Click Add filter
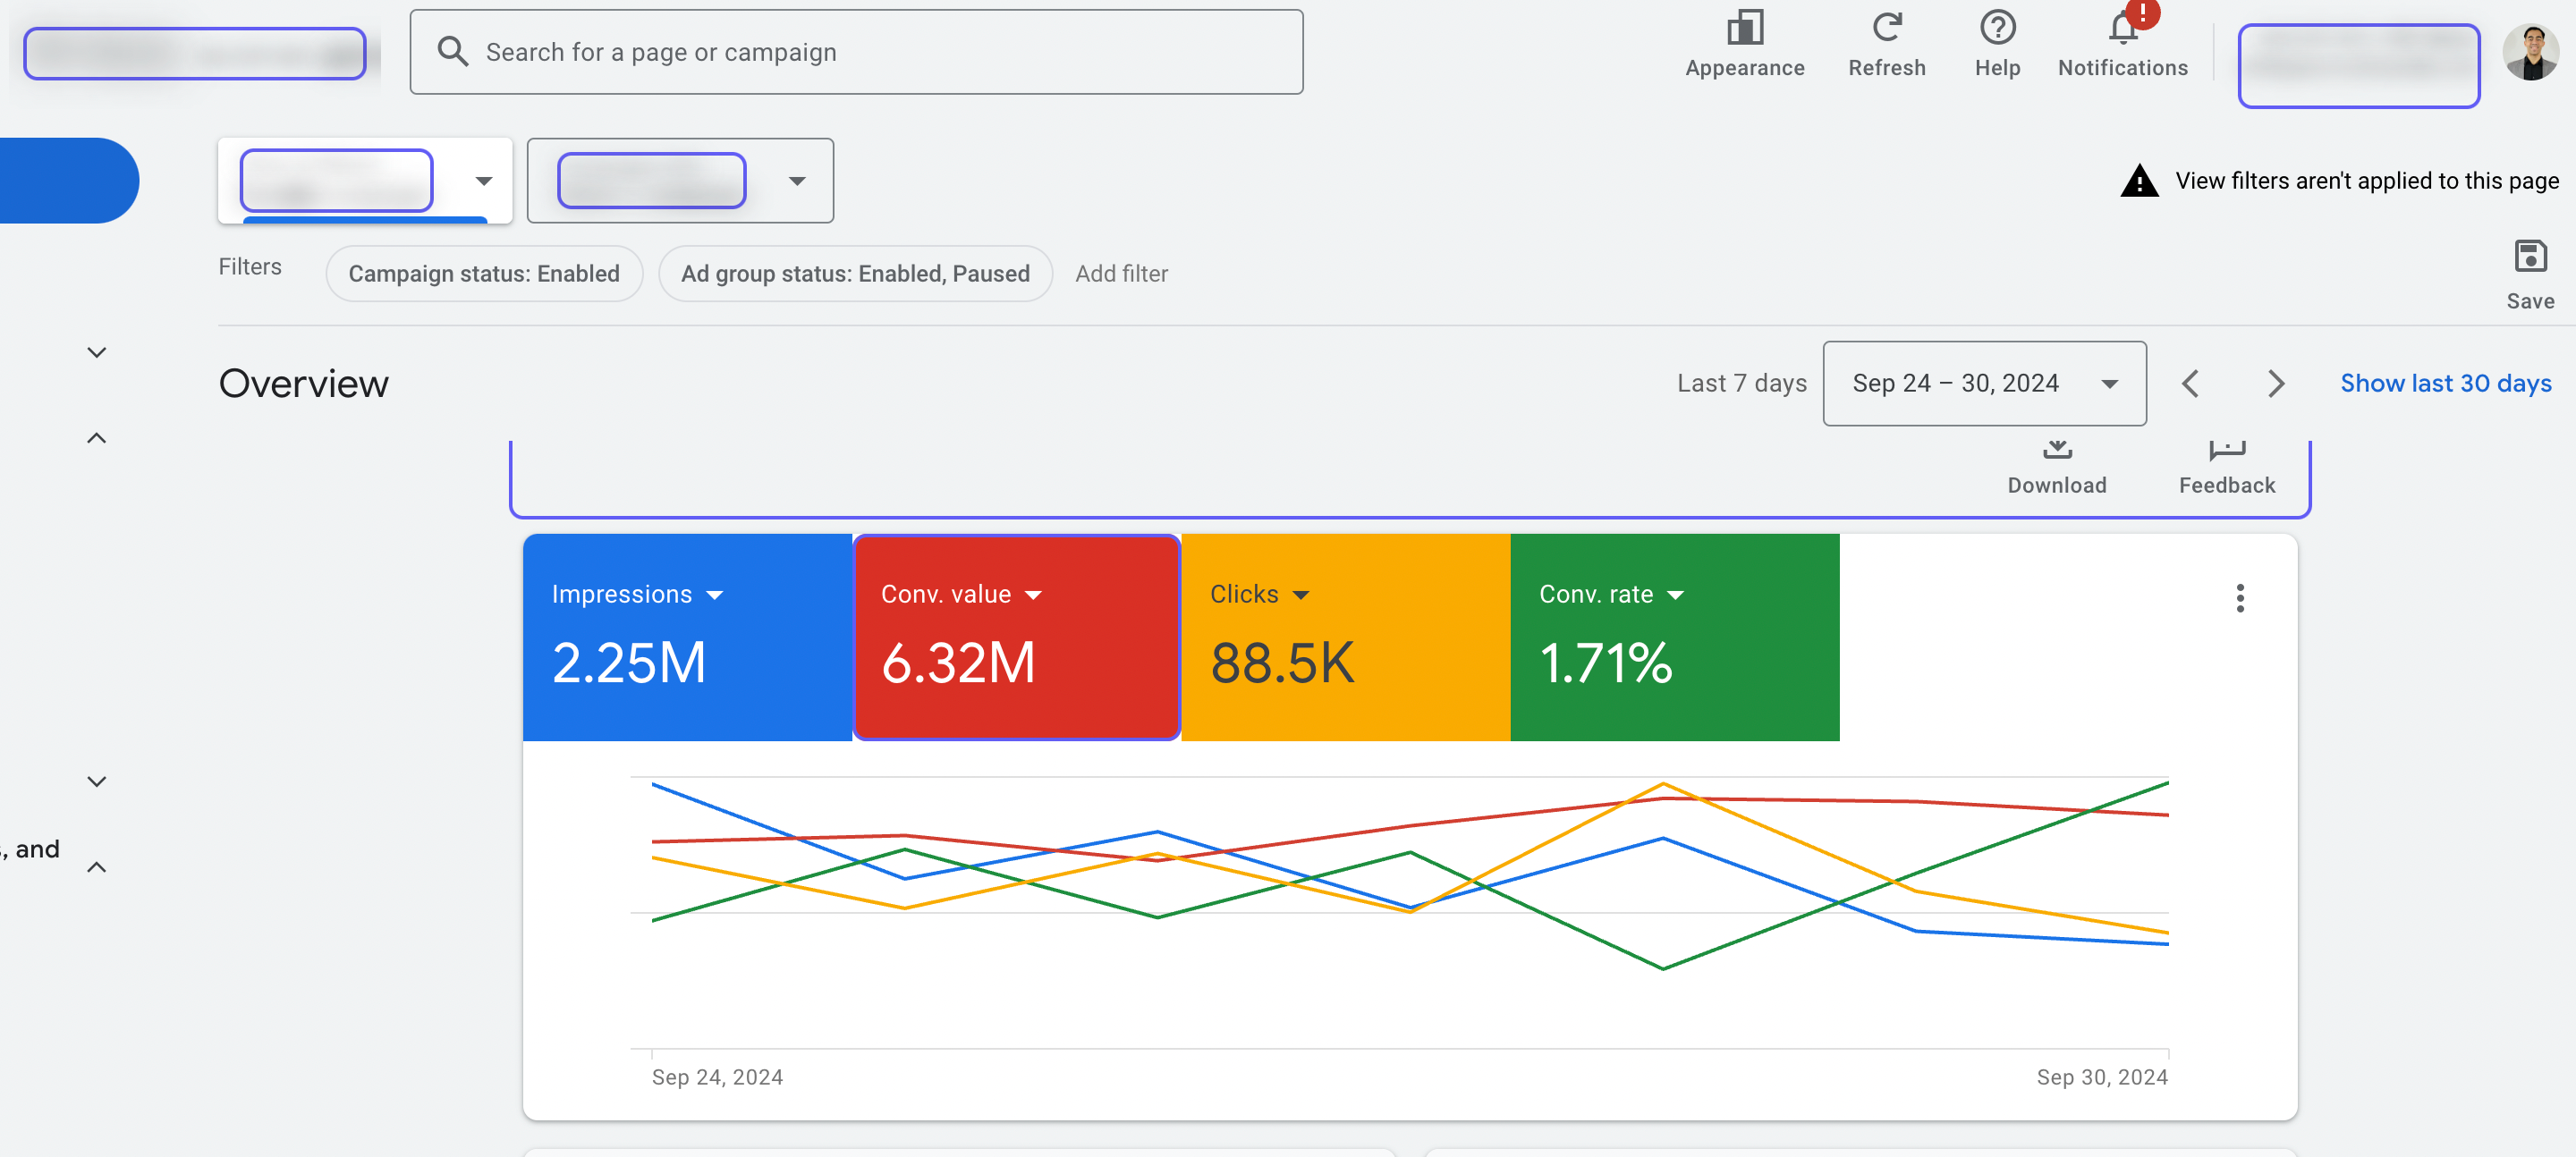This screenshot has height=1157, width=2576. click(1121, 274)
